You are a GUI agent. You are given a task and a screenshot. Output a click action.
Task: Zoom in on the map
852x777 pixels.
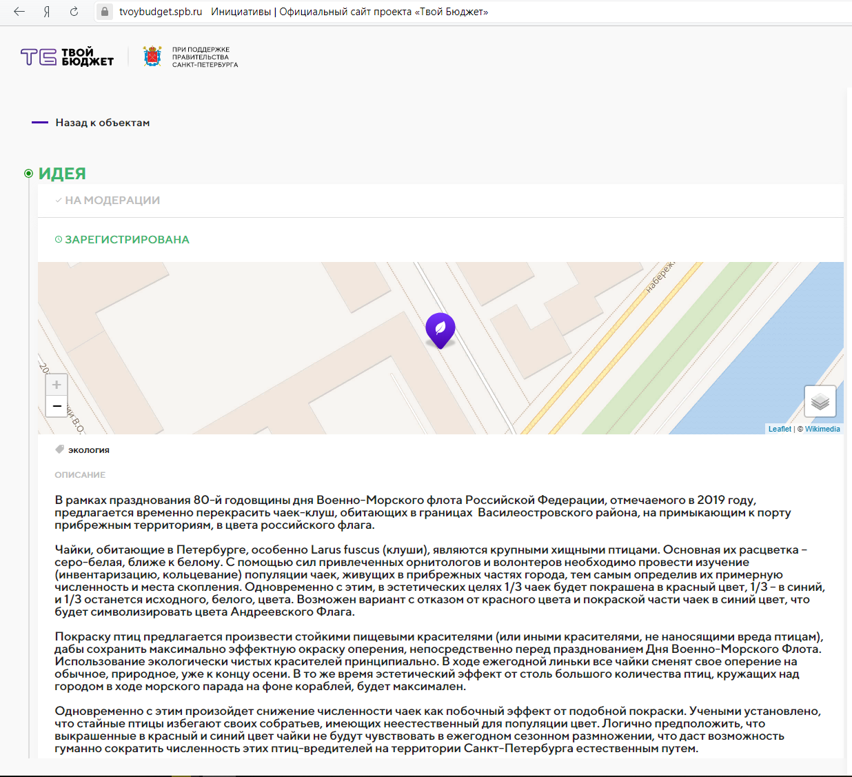pos(57,385)
